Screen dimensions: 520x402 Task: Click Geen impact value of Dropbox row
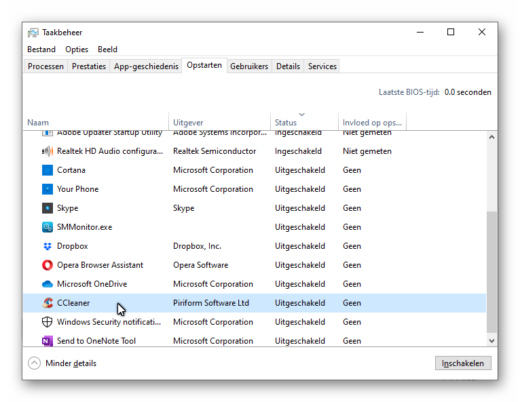point(352,246)
